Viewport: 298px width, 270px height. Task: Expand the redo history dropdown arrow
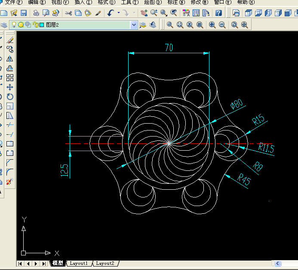point(134,13)
